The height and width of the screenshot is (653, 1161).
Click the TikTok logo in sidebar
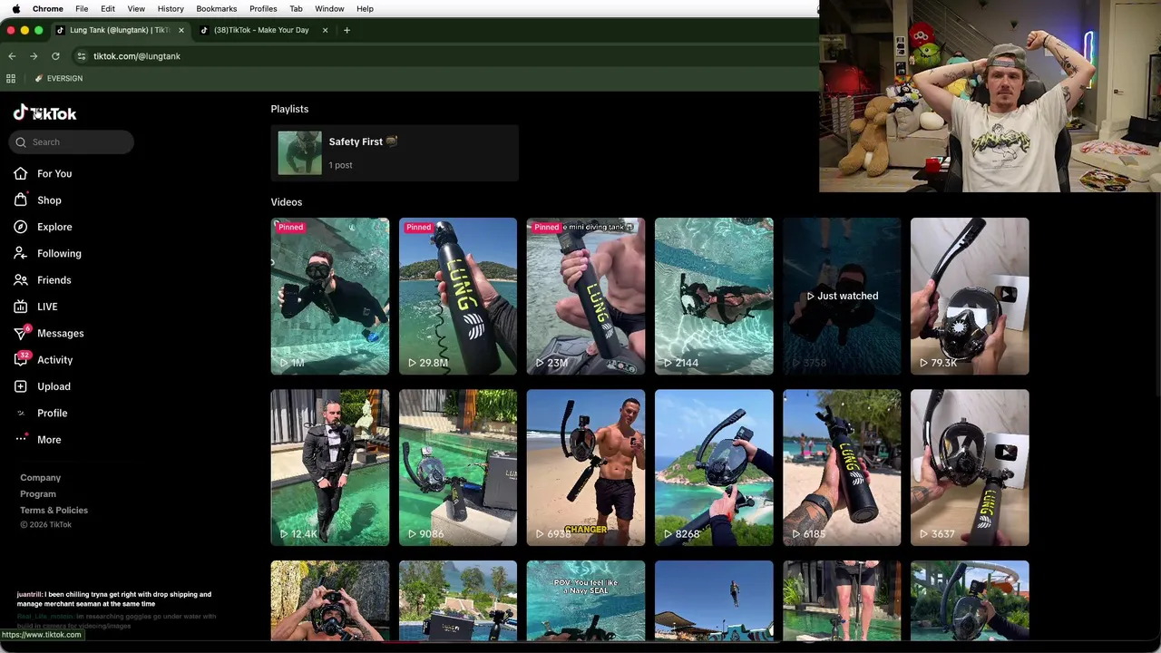point(44,112)
